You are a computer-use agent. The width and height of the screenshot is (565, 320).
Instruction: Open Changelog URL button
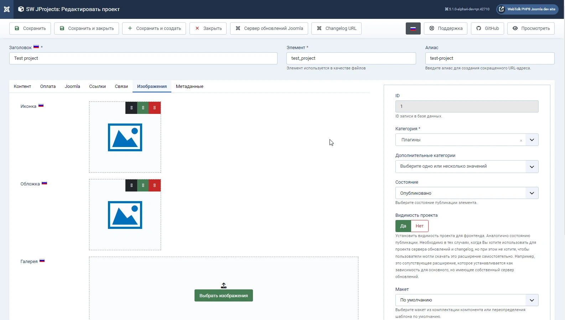(336, 28)
